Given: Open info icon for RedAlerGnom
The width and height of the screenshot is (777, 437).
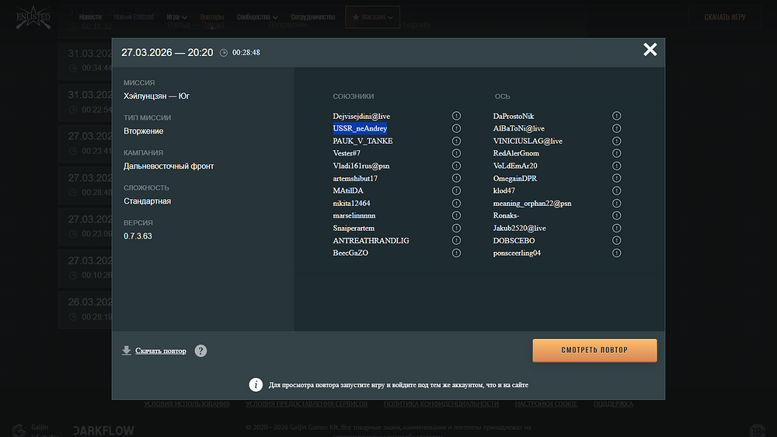Looking at the screenshot, I should (x=617, y=153).
